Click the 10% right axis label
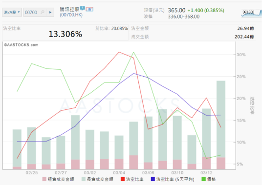This screenshot has height=185, width=262. pyautogui.click(x=241, y=143)
